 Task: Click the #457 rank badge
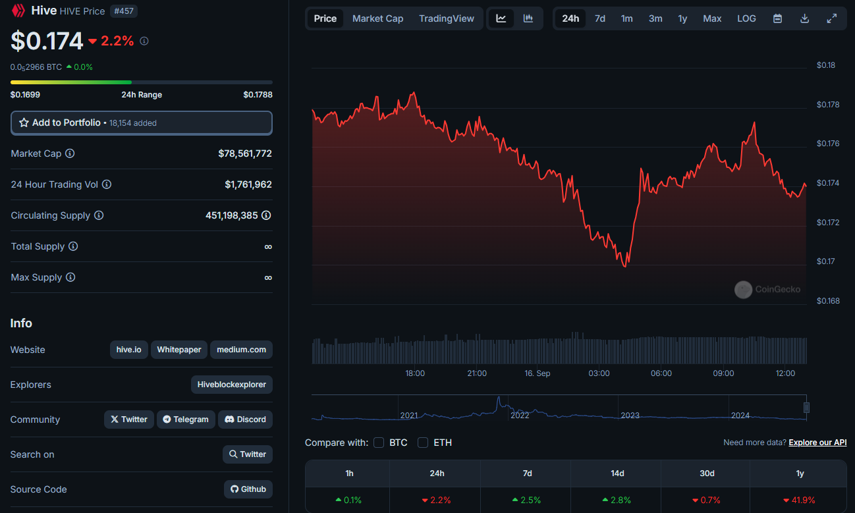pos(124,11)
